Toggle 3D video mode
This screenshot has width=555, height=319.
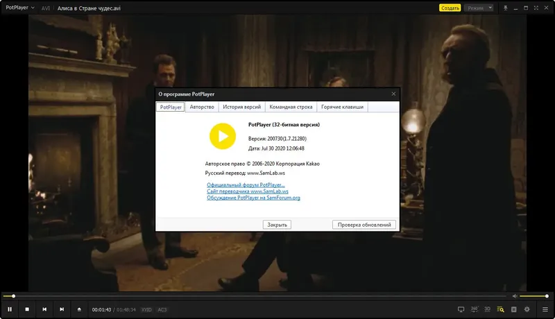click(488, 309)
